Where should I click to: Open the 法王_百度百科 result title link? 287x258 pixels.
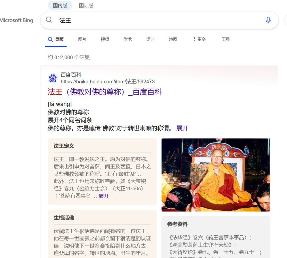105,92
